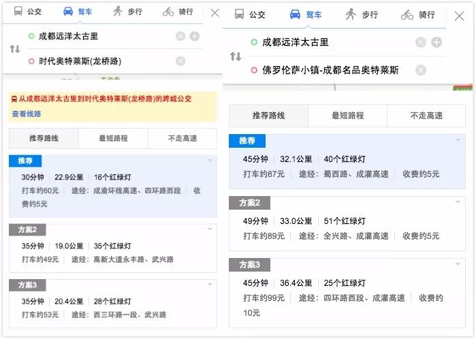Select 最短路程 in the right panel
This screenshot has width=476, height=339.
347,116
